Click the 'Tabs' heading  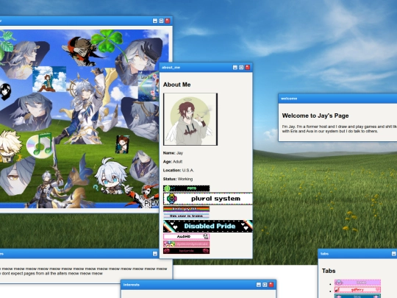(x=329, y=271)
